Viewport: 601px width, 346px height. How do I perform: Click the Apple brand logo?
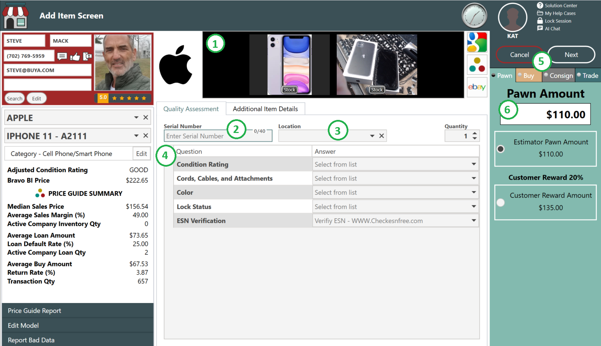point(176,65)
